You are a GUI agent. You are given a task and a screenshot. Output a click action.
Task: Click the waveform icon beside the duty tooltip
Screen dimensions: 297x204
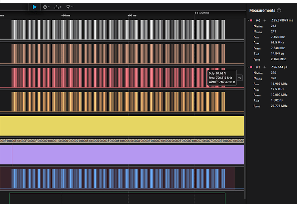point(240,77)
